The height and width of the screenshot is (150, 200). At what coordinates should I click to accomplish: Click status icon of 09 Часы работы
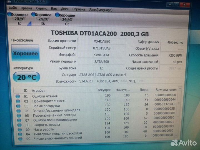coord(20,130)
